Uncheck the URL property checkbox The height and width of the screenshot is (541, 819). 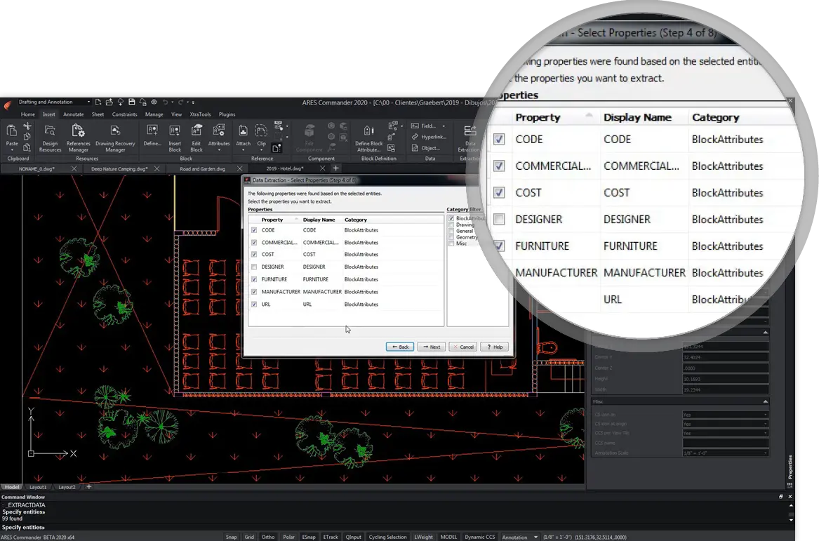(x=254, y=305)
